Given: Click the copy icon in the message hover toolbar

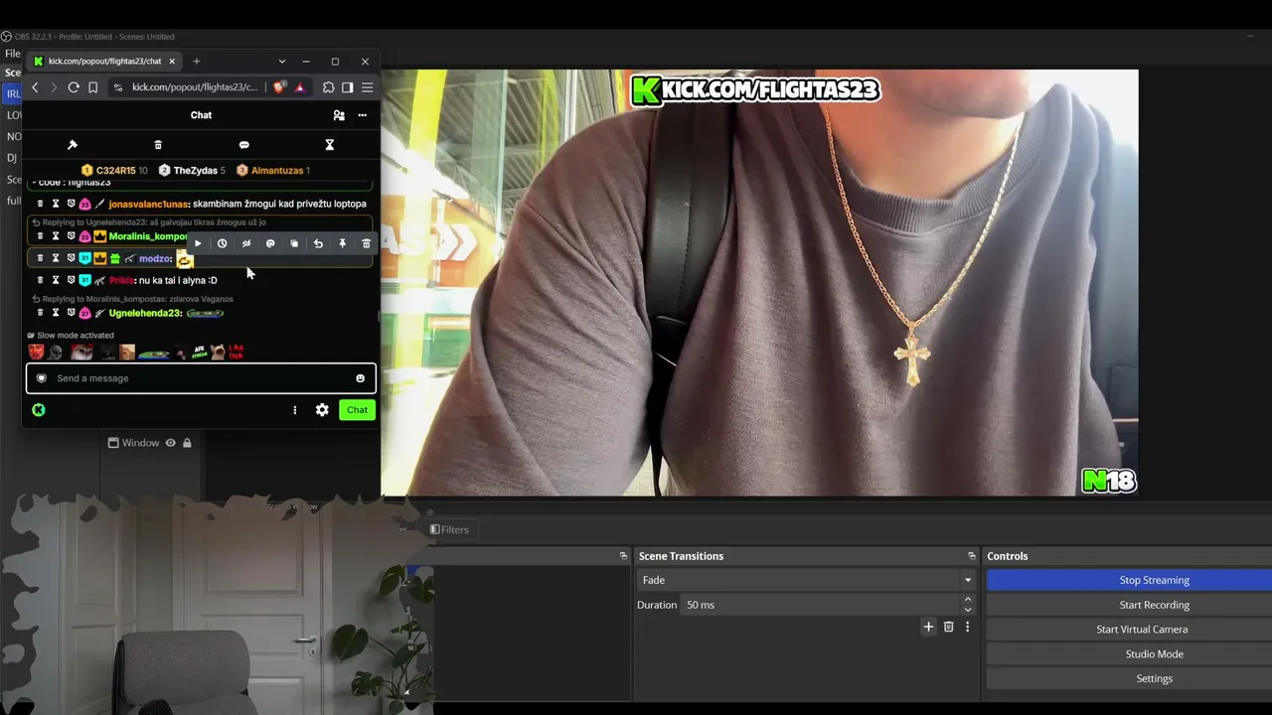Looking at the screenshot, I should 294,243.
